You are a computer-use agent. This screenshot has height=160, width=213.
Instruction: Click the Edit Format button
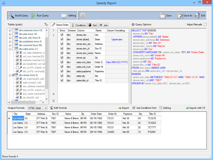tap(58, 108)
